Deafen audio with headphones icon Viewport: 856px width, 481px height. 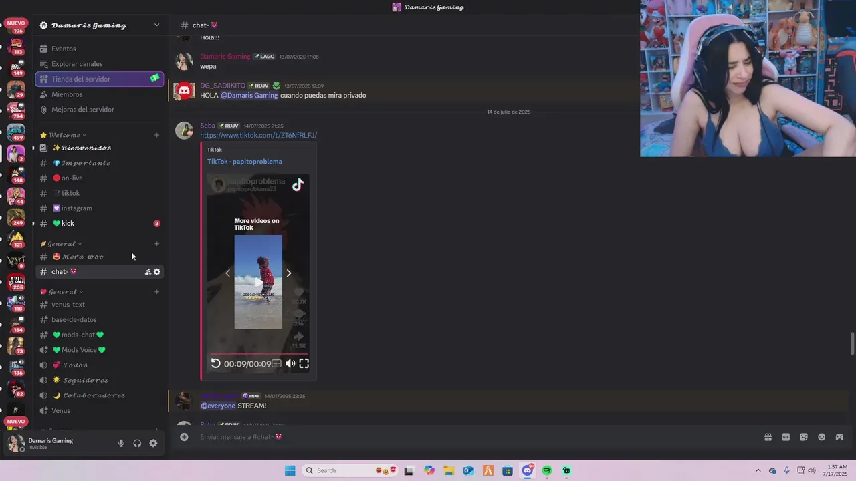(x=137, y=443)
